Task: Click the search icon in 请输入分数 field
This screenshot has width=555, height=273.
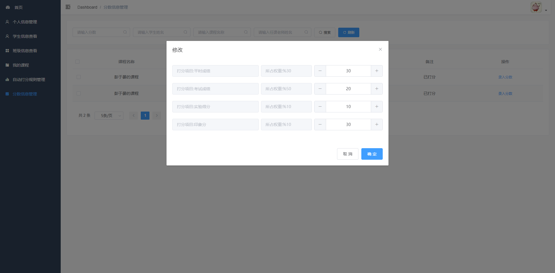Action: click(x=125, y=32)
